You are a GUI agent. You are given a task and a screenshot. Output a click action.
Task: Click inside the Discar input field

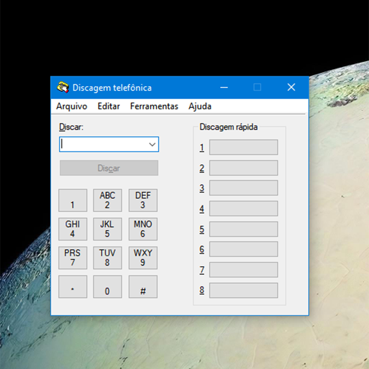coord(103,144)
